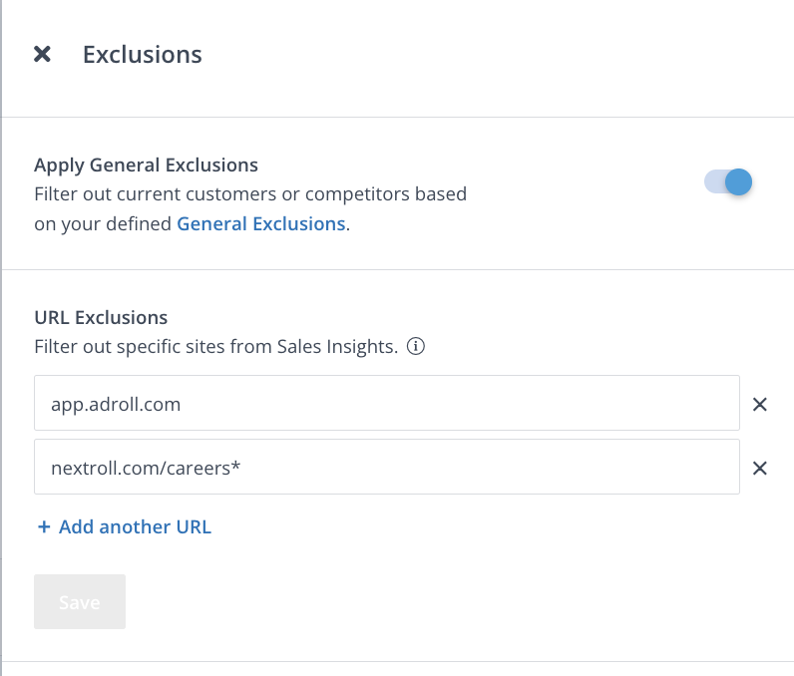Click plus icon beside Add another URL

click(44, 526)
